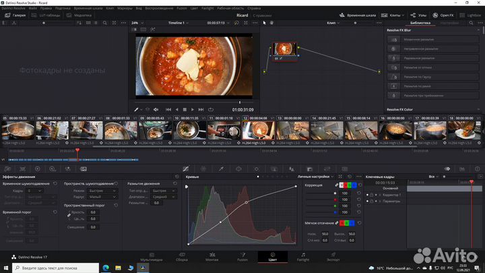Switch to the Монтаж page tab
485x273 pixels.
212,256
